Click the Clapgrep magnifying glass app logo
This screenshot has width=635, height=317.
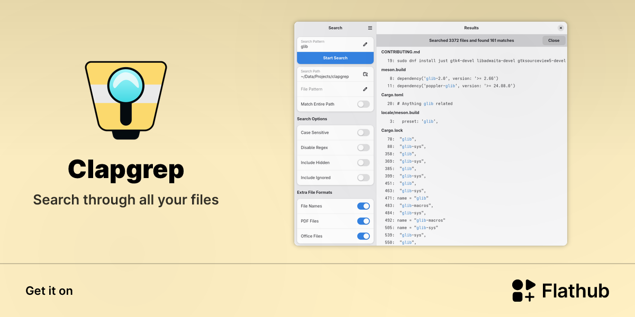(126, 100)
